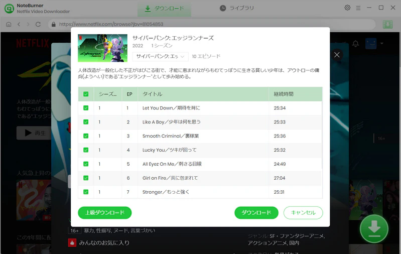Uncheck episode 5 All Eyez On Me
401x254 pixels.
[86, 164]
